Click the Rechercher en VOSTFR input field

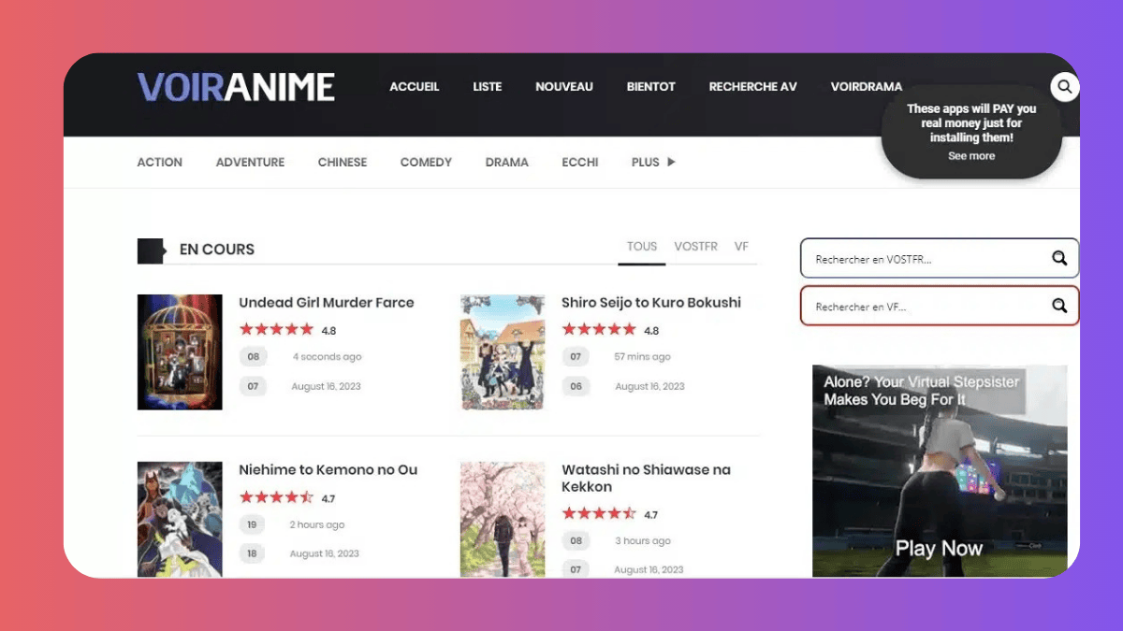pos(940,258)
